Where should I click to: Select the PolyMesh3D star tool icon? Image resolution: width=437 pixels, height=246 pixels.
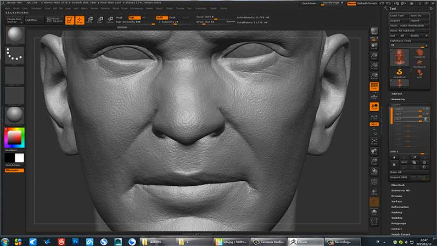(419, 64)
